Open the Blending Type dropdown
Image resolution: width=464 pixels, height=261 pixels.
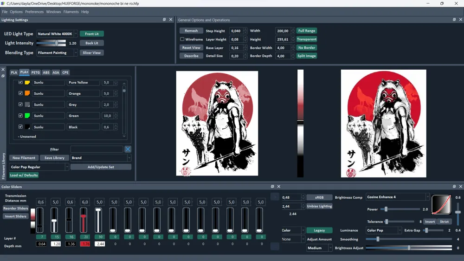tap(57, 53)
